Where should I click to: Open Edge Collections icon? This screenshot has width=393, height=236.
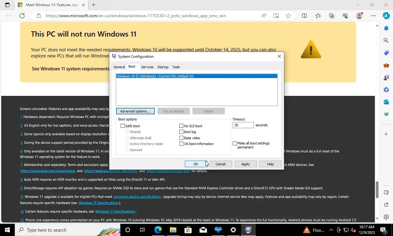[332, 16]
